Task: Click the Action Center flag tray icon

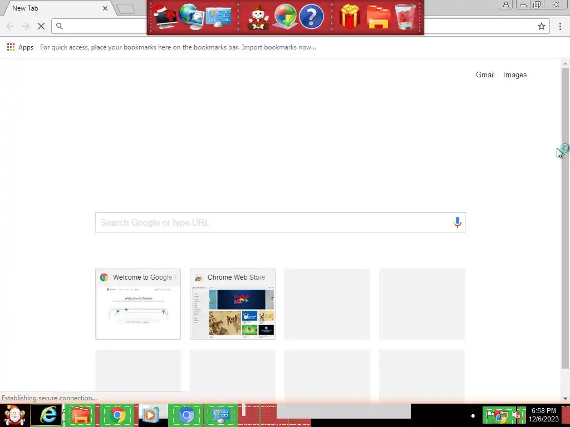Action: [x=490, y=415]
